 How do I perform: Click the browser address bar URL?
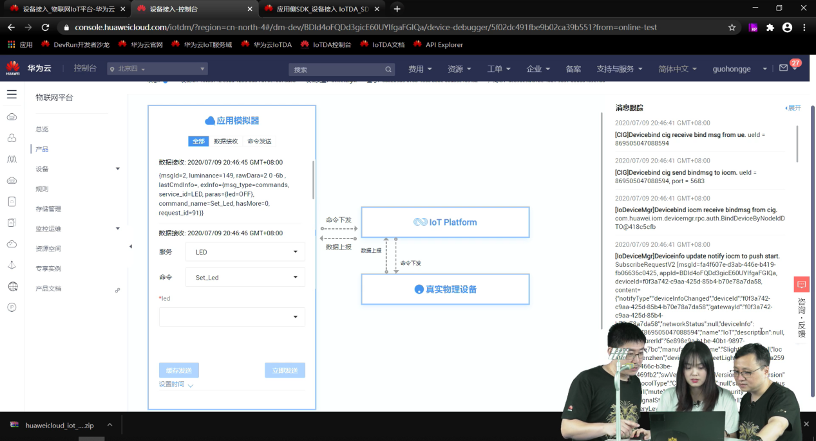366,28
